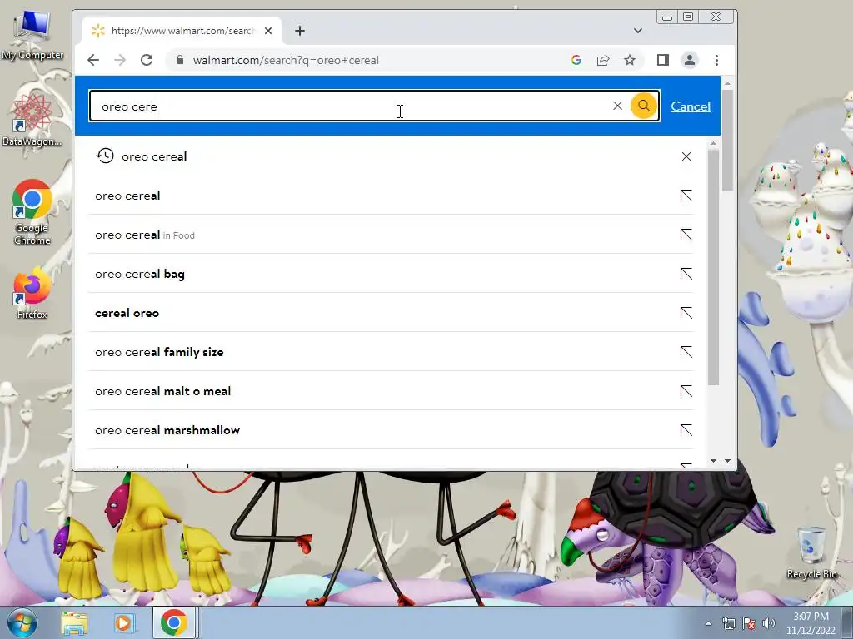853x639 pixels.
Task: Select the walmart.com search tab
Action: point(182,31)
